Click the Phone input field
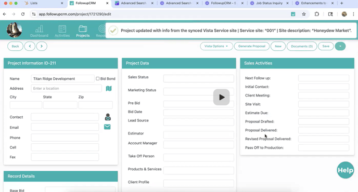The height and width of the screenshot is (192, 358). coord(65,138)
